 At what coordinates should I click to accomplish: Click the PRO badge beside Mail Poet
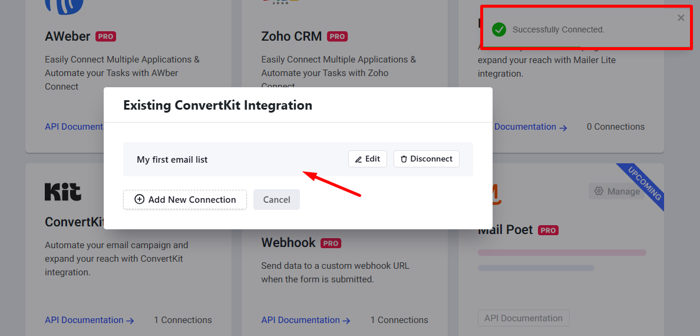coord(549,230)
